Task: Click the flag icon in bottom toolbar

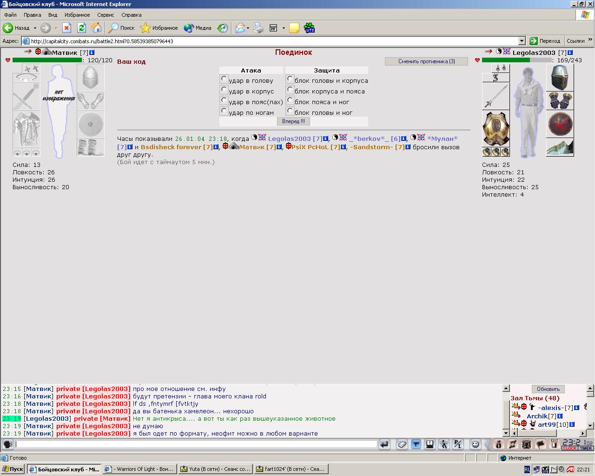Action: tap(540, 444)
